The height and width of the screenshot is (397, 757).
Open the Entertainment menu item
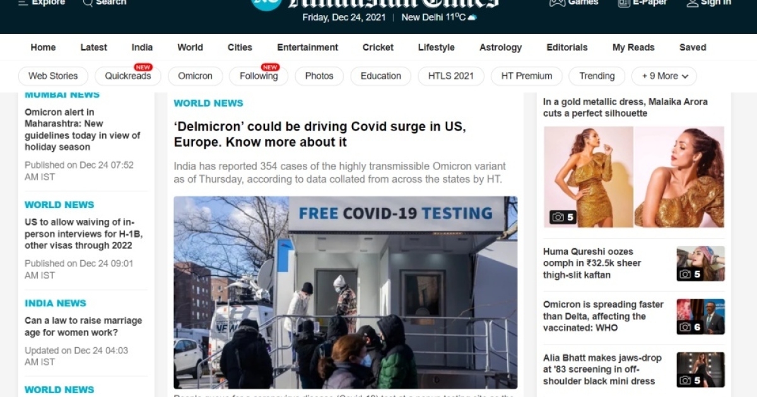click(307, 47)
